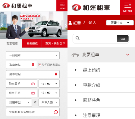Click the iRent promotional banner image
This screenshot has height=119, width=135.
[x=34, y=25]
